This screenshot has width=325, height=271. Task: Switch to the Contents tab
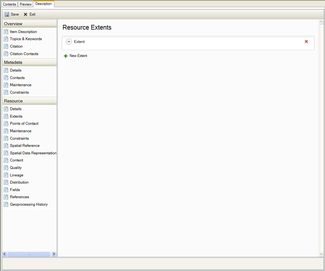pos(9,4)
